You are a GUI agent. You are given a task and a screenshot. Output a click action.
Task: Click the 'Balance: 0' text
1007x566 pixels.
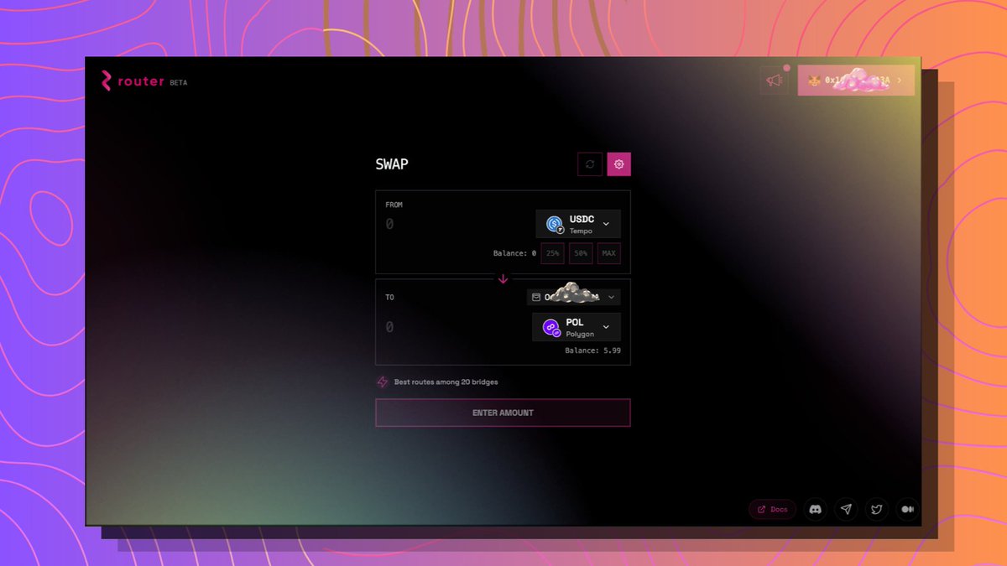pos(514,253)
